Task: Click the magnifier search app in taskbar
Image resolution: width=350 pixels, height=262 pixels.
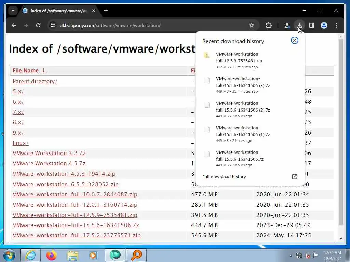Action: click(x=136, y=255)
